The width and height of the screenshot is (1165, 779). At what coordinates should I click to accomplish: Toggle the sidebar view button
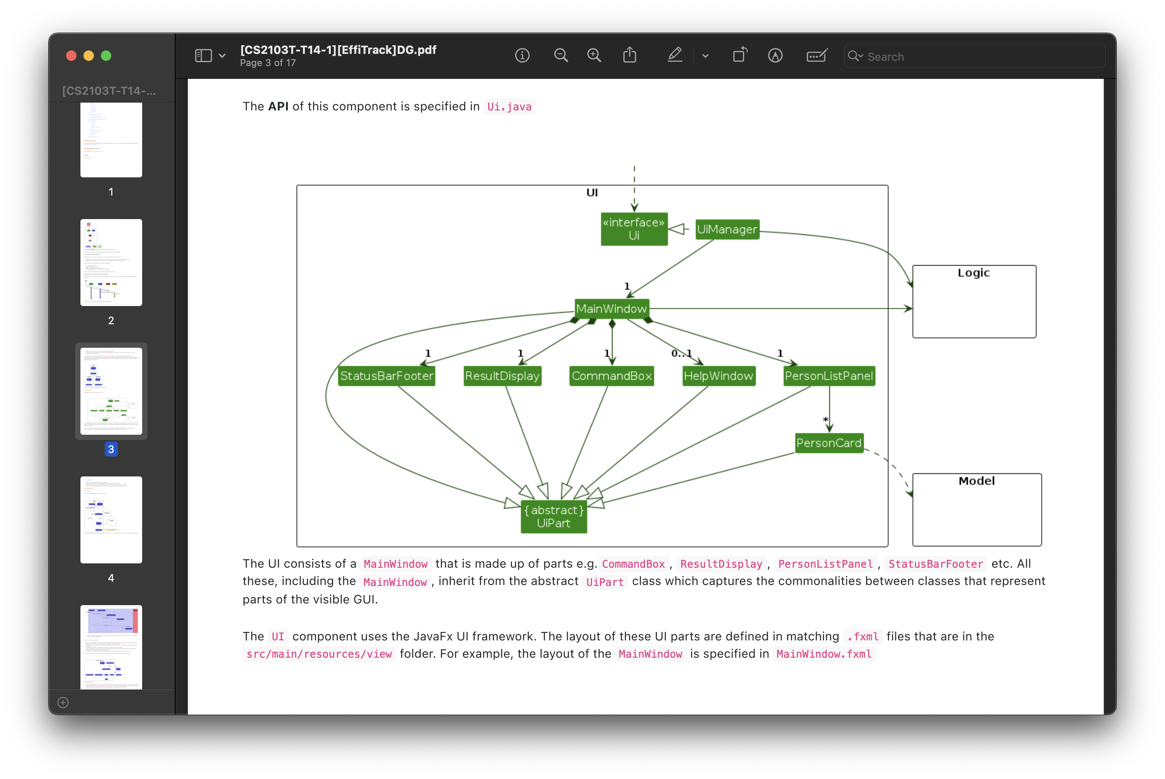(x=203, y=56)
